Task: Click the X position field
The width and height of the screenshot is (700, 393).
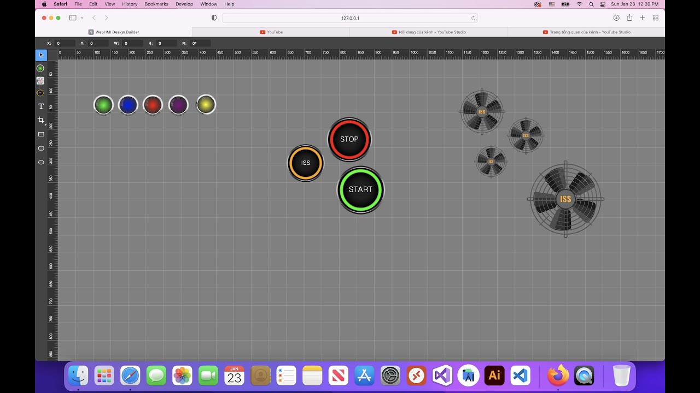Action: click(65, 43)
